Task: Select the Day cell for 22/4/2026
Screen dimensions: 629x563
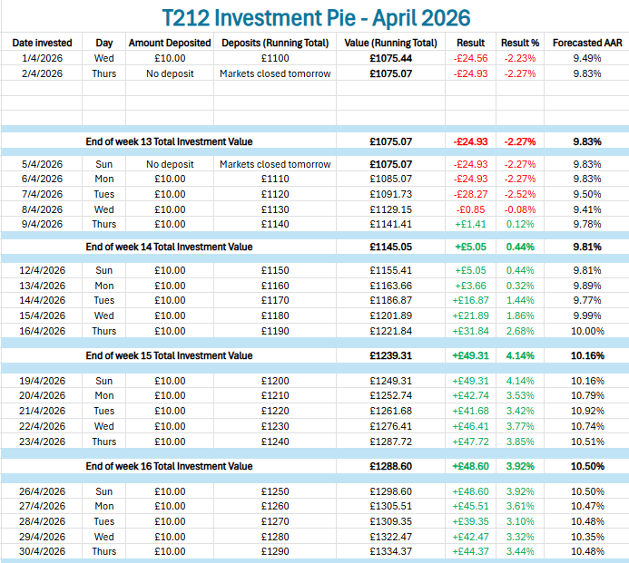Action: click(x=103, y=426)
